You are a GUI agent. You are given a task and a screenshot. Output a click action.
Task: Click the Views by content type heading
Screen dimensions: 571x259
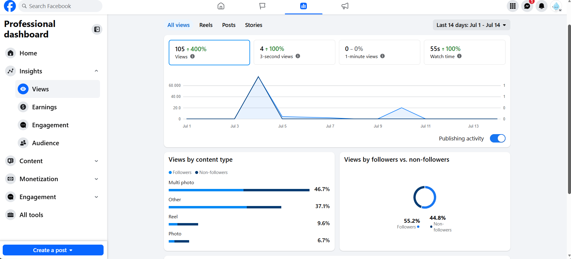(x=201, y=160)
